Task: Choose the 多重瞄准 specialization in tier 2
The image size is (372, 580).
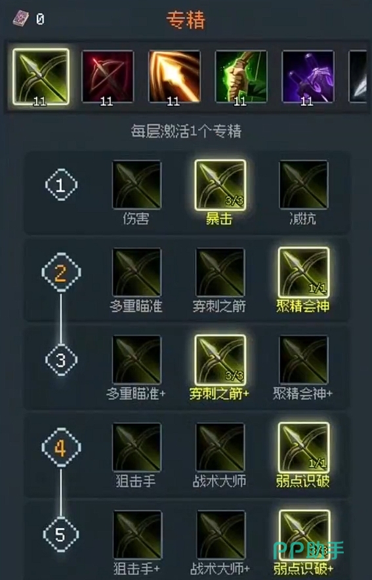Action: pyautogui.click(x=137, y=272)
